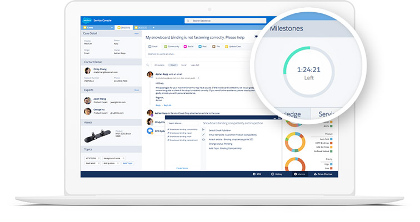Open SOS in the bottom utility bar
Viewport: 420px width, 222px height.
click(x=256, y=174)
